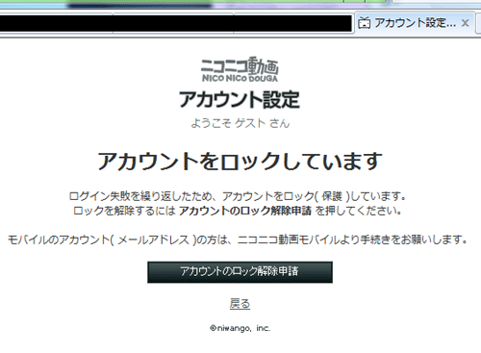
Task: Click the ©niwango, inc. footer text
Action: click(x=240, y=328)
